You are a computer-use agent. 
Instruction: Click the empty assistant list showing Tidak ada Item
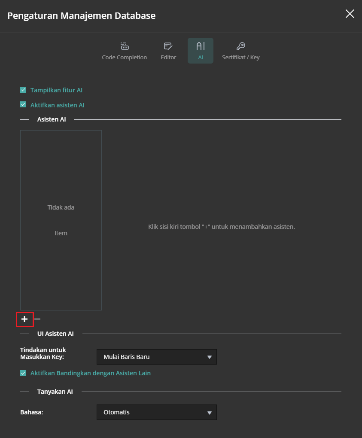[x=61, y=220]
